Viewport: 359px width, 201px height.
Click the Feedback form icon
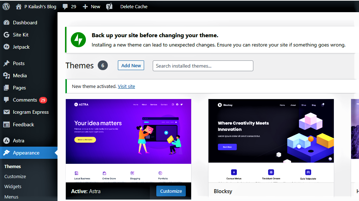6,124
